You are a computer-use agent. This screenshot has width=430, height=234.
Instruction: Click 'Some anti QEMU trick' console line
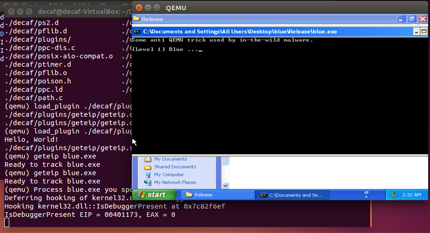coord(222,40)
